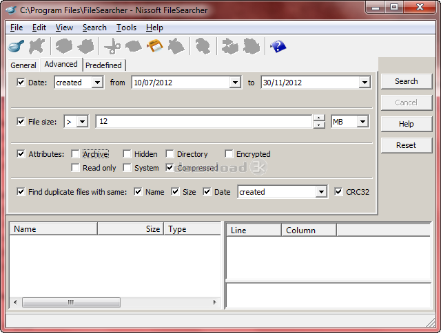Viewport: 441px width, 333px height.
Task: Uncheck the Date filter checkbox
Action: (21, 83)
